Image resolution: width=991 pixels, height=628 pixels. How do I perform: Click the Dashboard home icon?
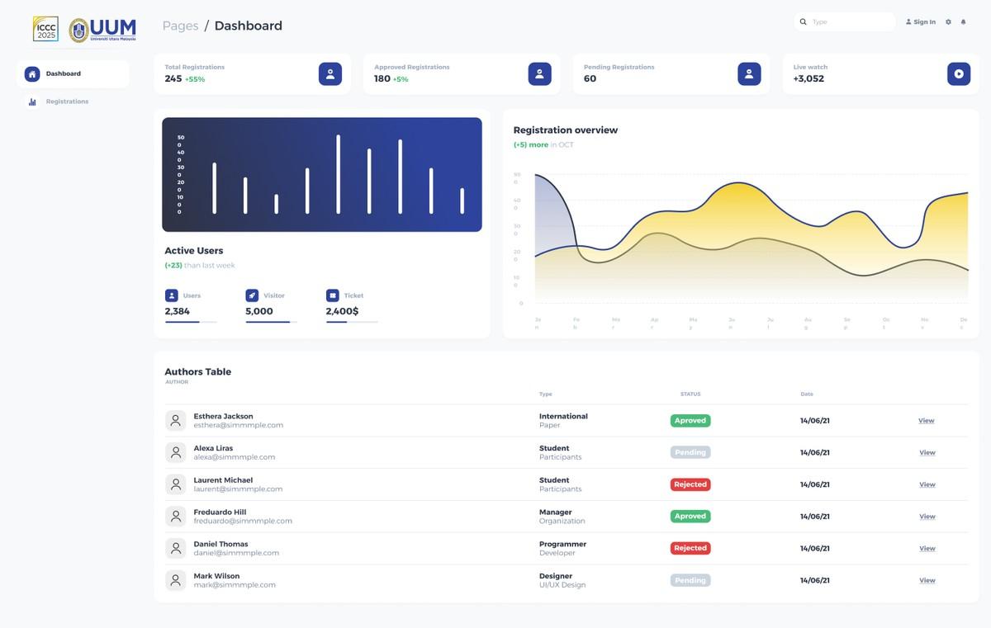pos(32,73)
